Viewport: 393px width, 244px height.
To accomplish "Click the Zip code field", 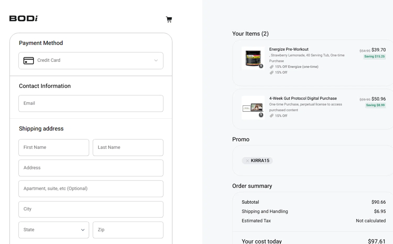I will (x=128, y=230).
